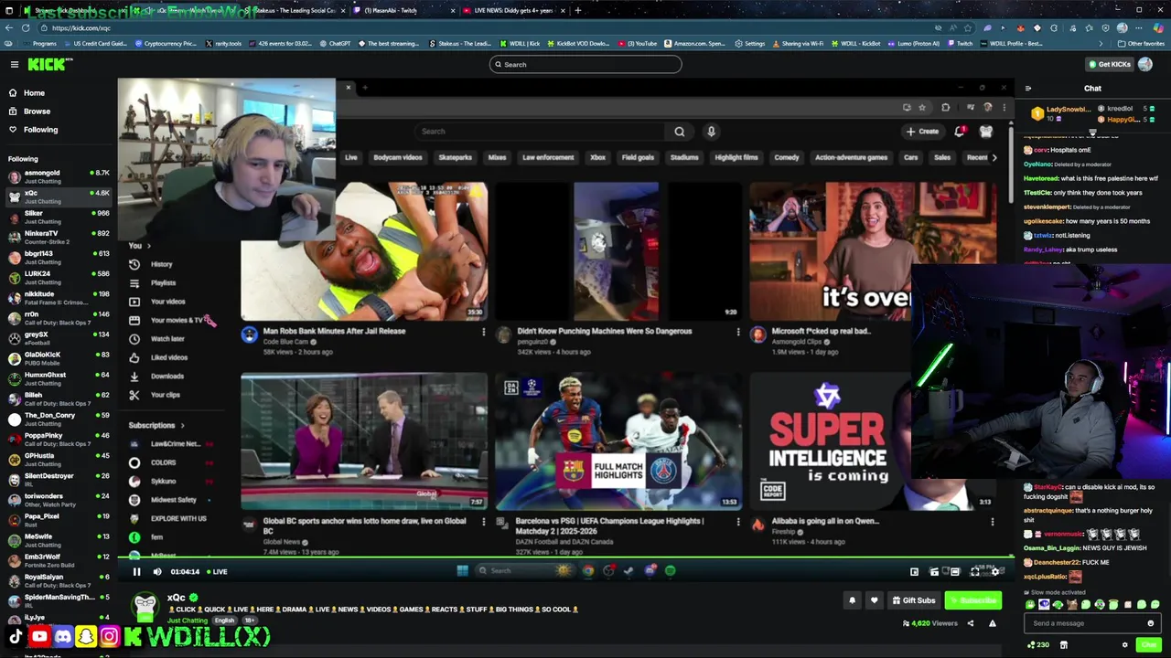The height and width of the screenshot is (658, 1171).
Task: Click the Get KICKs button
Action: coord(1109,64)
